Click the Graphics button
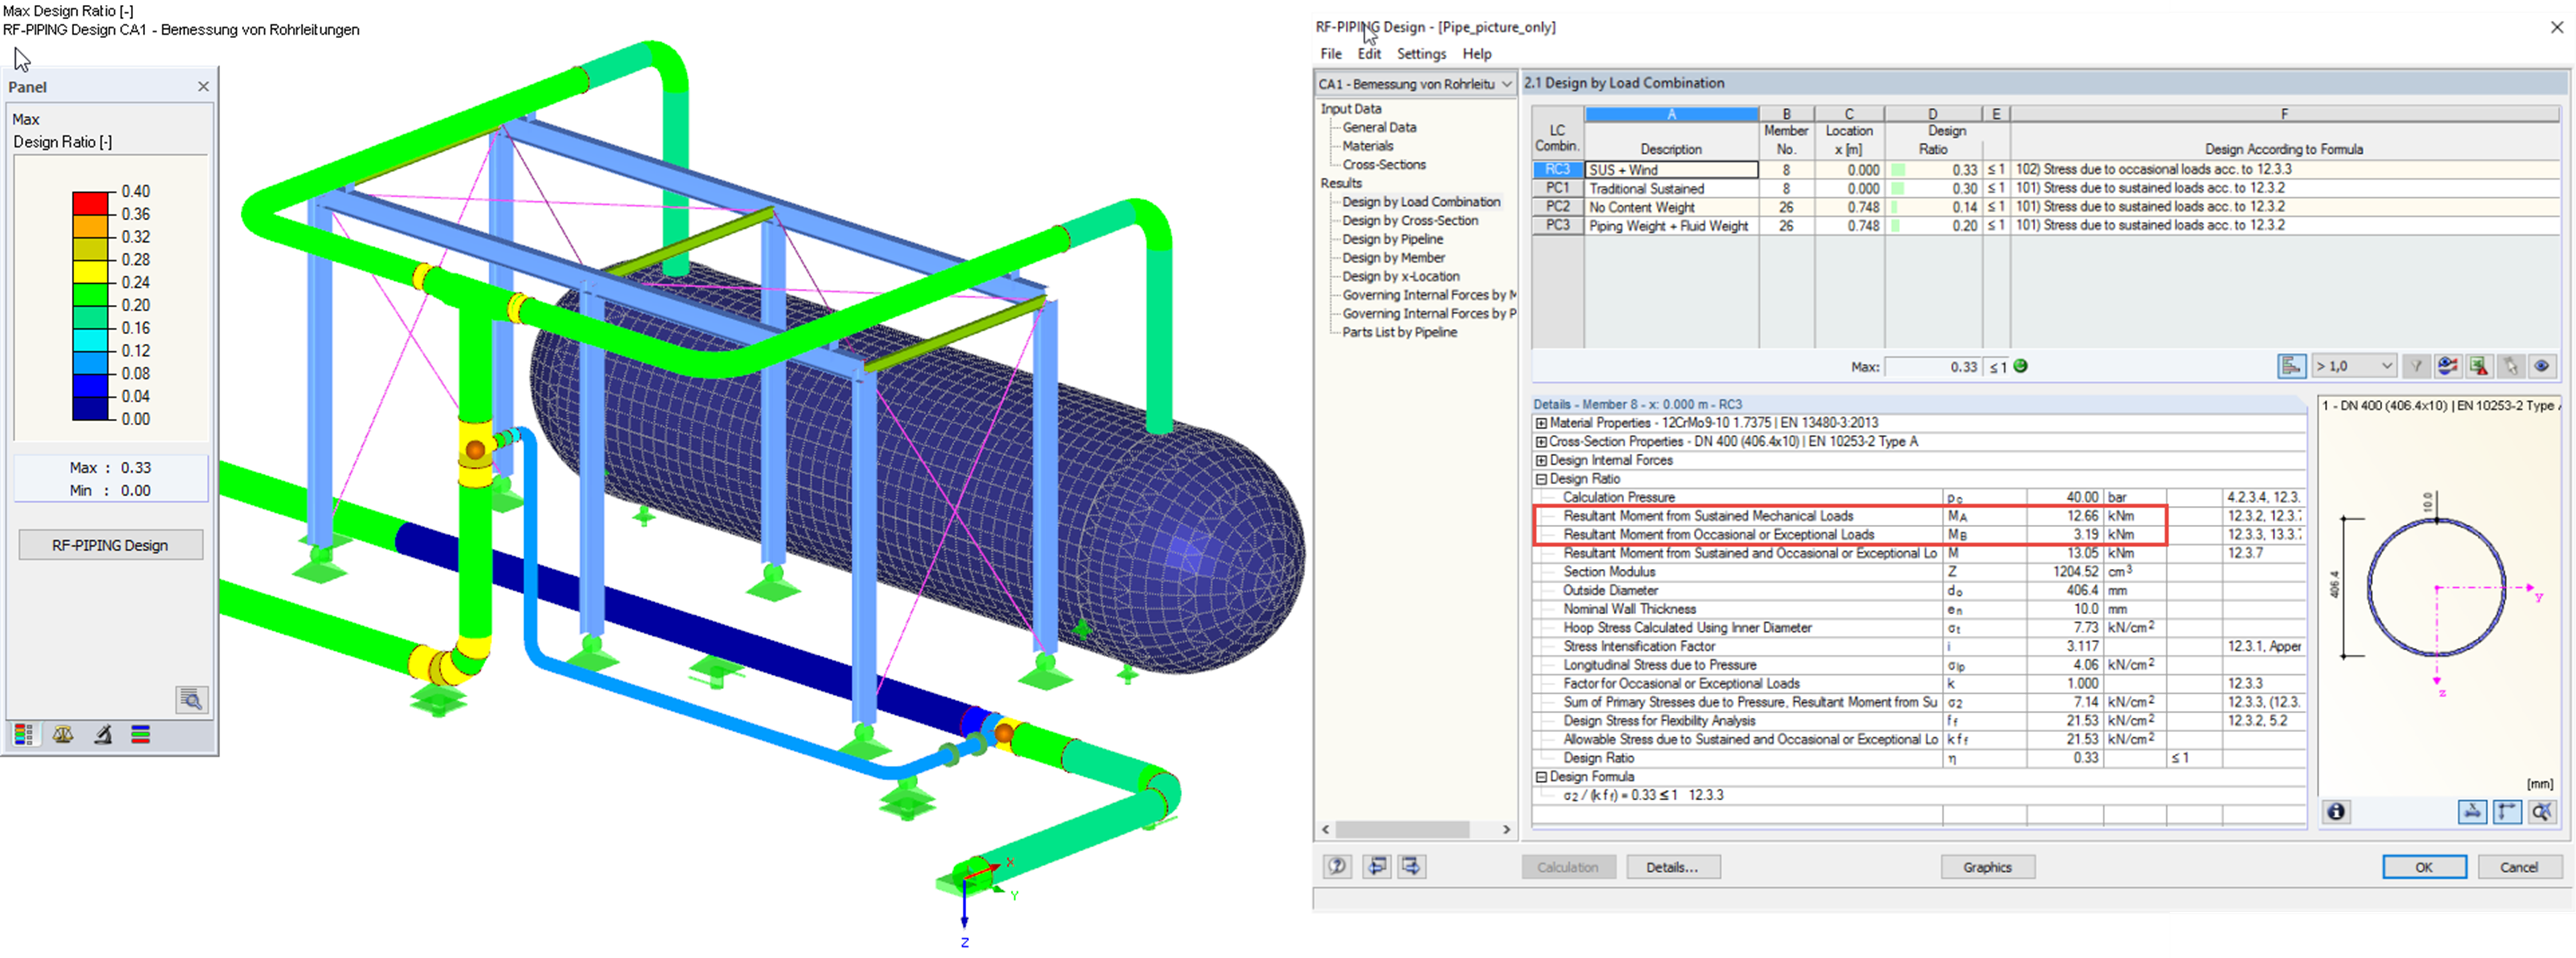Image resolution: width=2576 pixels, height=958 pixels. pos(1986,867)
